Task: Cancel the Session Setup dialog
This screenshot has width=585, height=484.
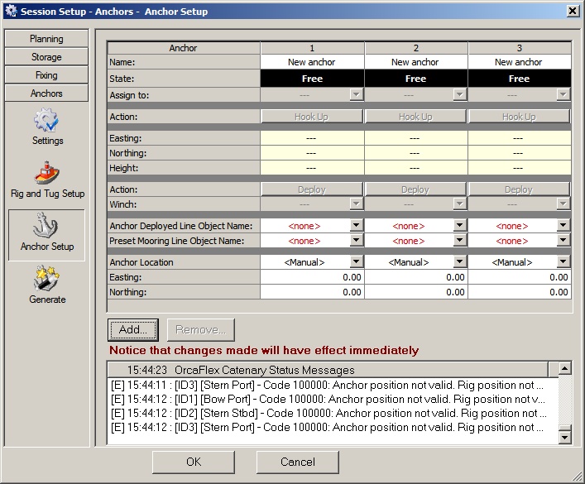Action: tap(298, 462)
